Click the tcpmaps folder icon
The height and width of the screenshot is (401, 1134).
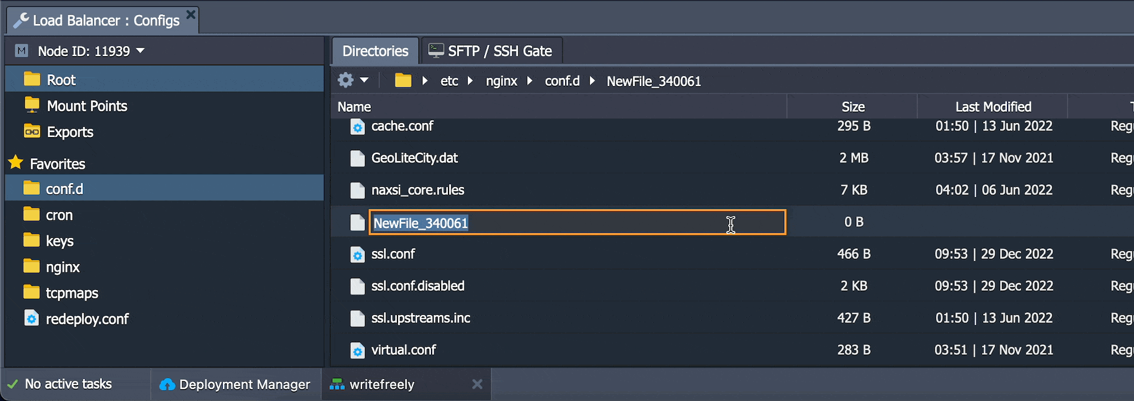(32, 292)
